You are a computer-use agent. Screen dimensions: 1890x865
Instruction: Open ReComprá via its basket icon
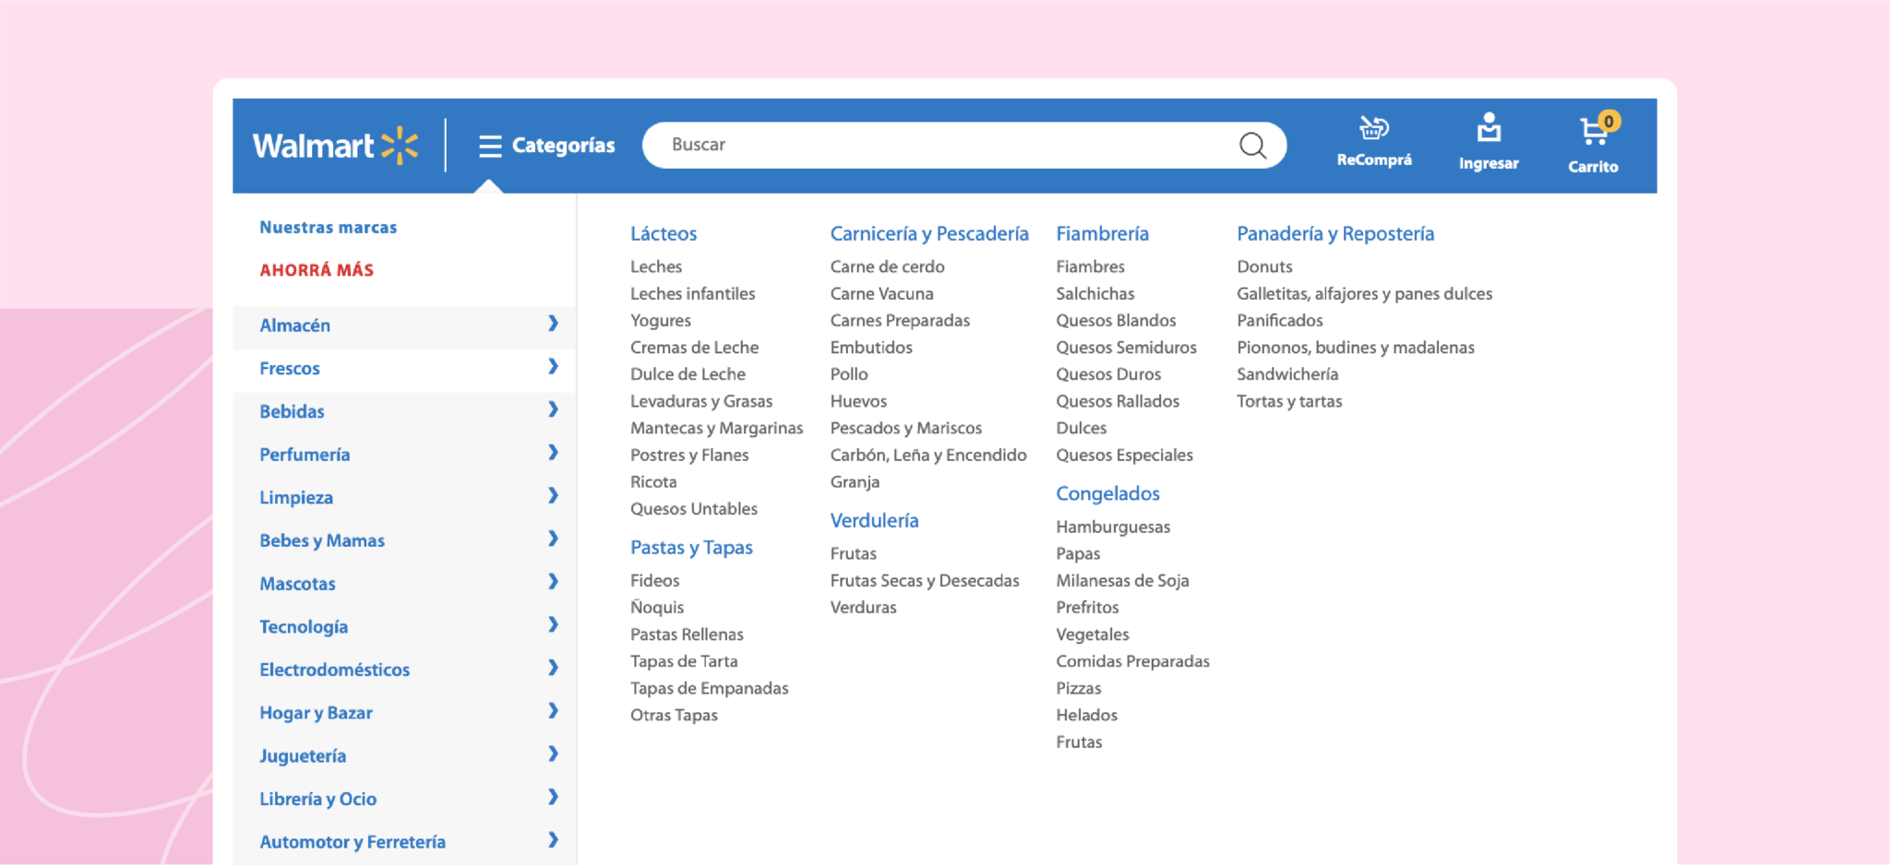click(1373, 129)
